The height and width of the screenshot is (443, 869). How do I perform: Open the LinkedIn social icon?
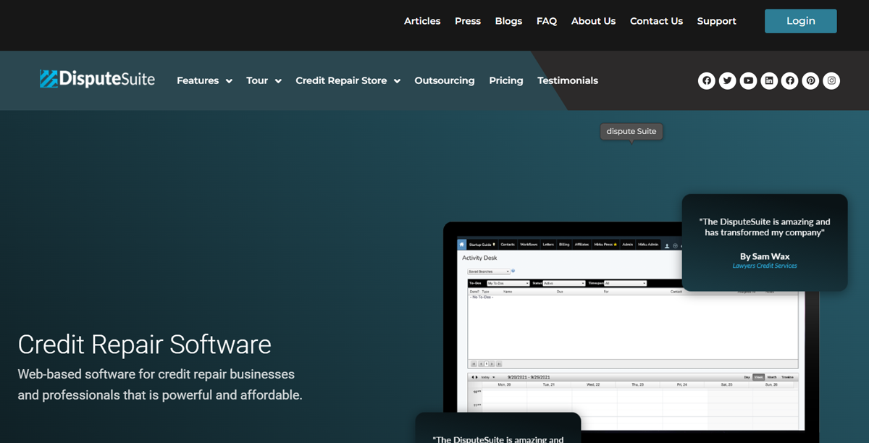point(769,80)
